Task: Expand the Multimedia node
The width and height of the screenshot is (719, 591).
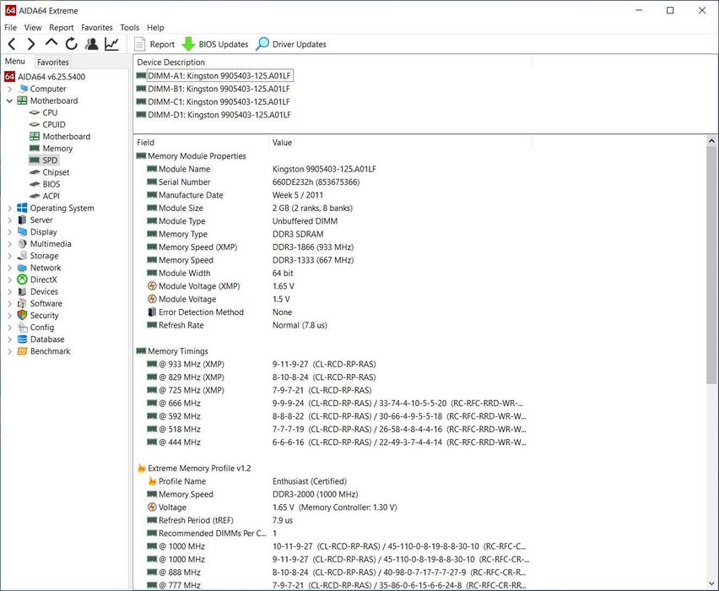Action: 9,244
